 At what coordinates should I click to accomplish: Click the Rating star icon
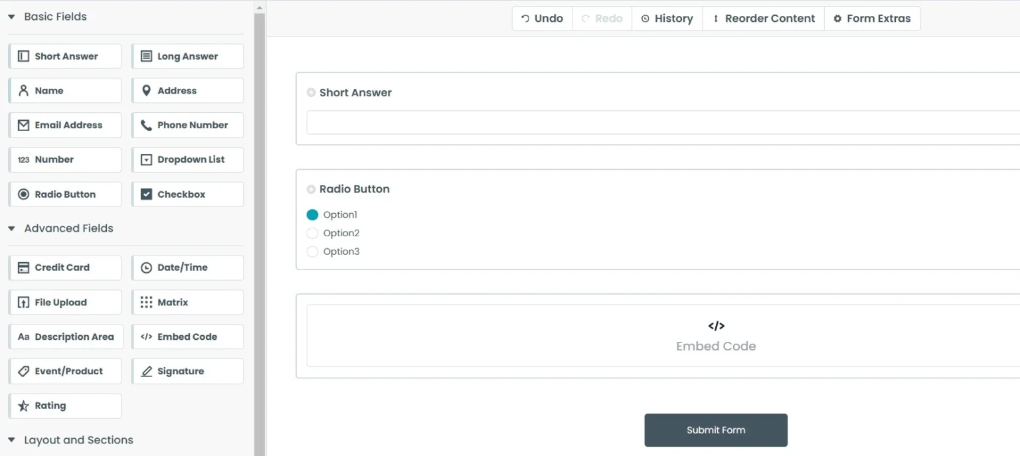[x=24, y=406]
